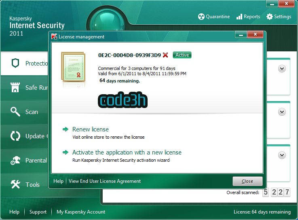Click the Reports text label

(x=252, y=17)
